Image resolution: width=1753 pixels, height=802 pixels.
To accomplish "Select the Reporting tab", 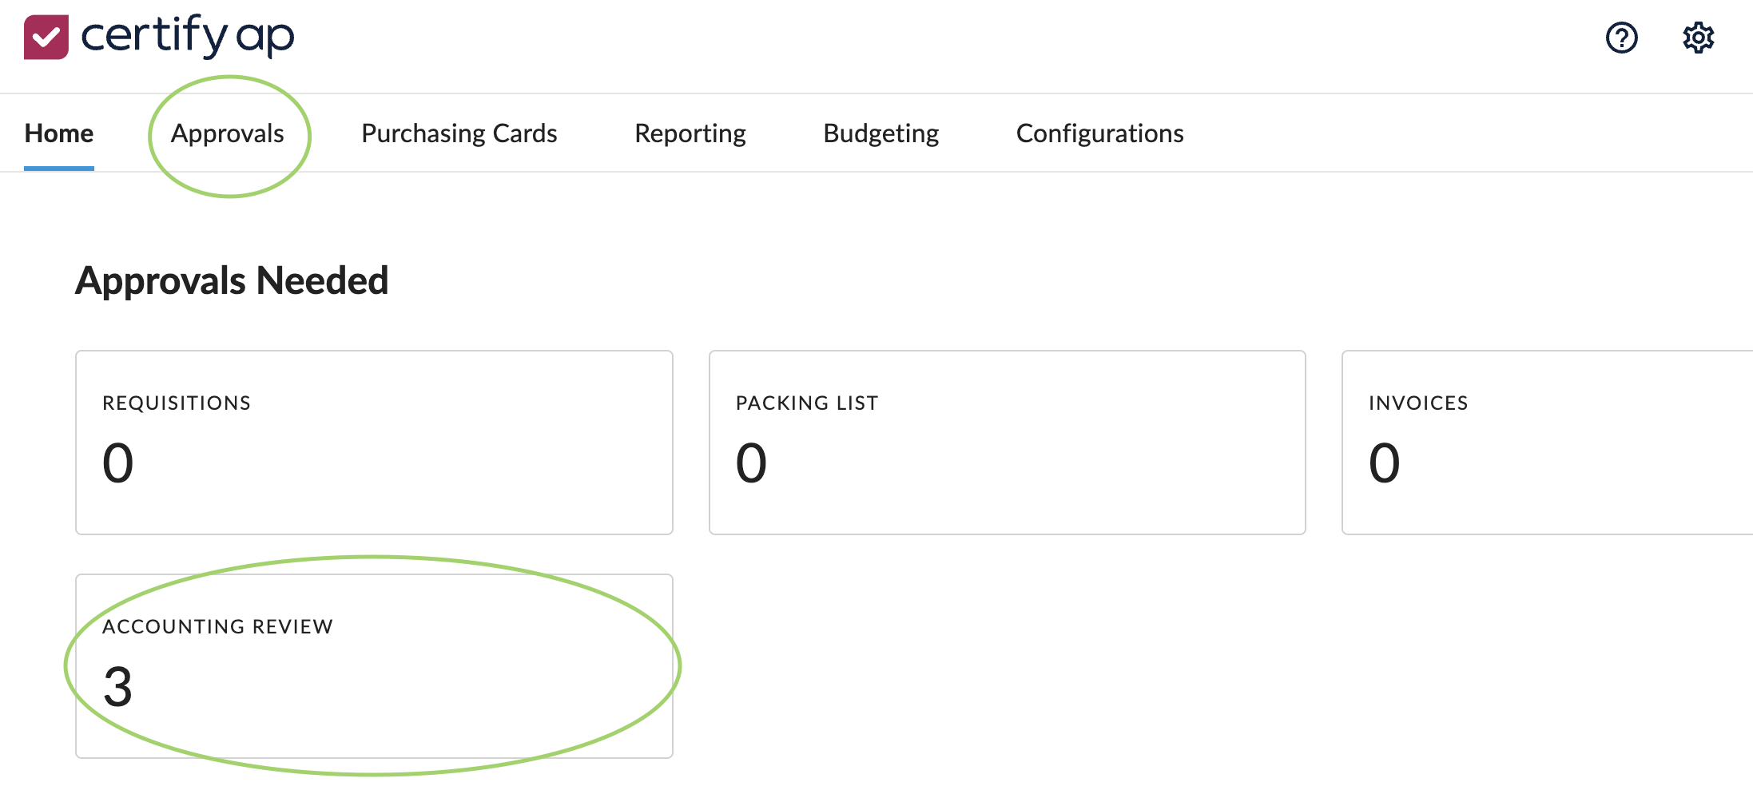I will tap(690, 133).
